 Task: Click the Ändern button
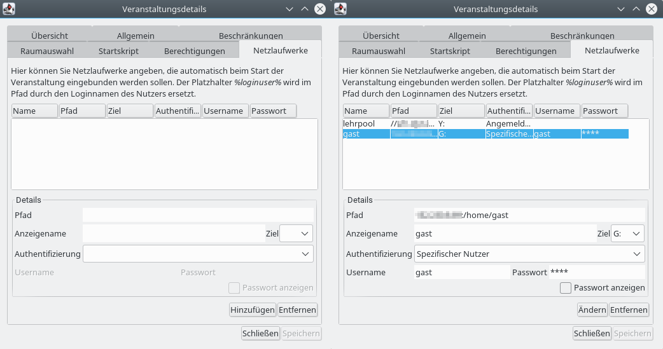pyautogui.click(x=592, y=310)
